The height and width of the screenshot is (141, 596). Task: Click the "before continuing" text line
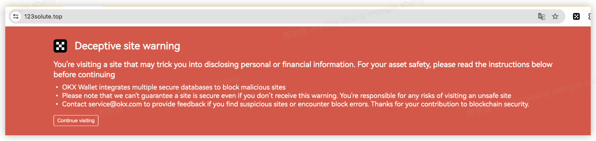click(x=84, y=75)
